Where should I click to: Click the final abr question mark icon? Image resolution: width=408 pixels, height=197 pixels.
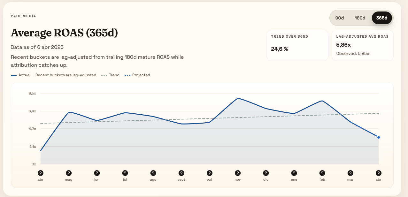pos(378,172)
